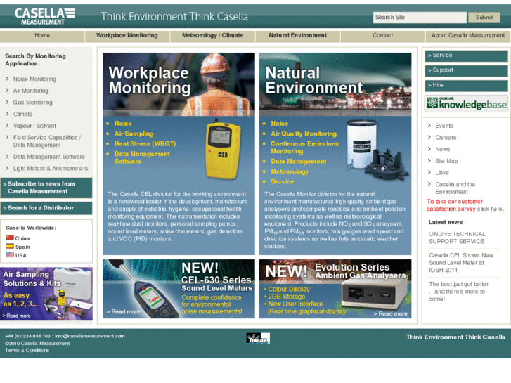
Task: Open Natural Environment menu
Action: point(297,36)
